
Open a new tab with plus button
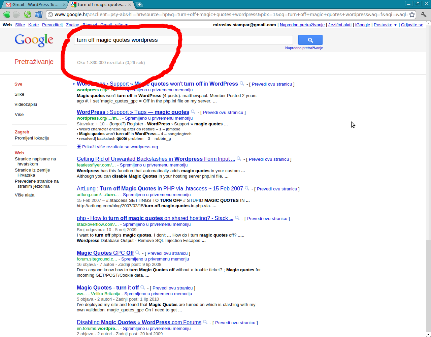pos(139,5)
